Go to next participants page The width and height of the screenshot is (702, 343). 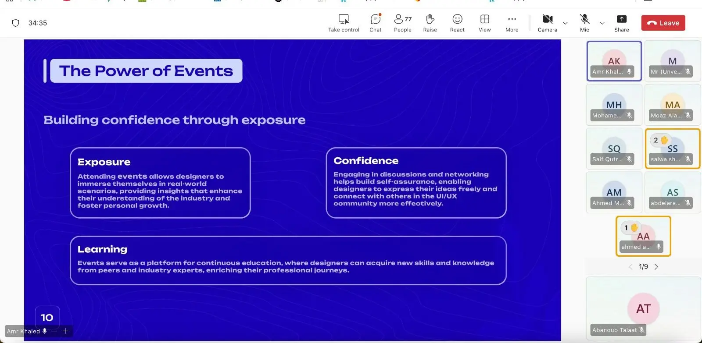pos(656,267)
